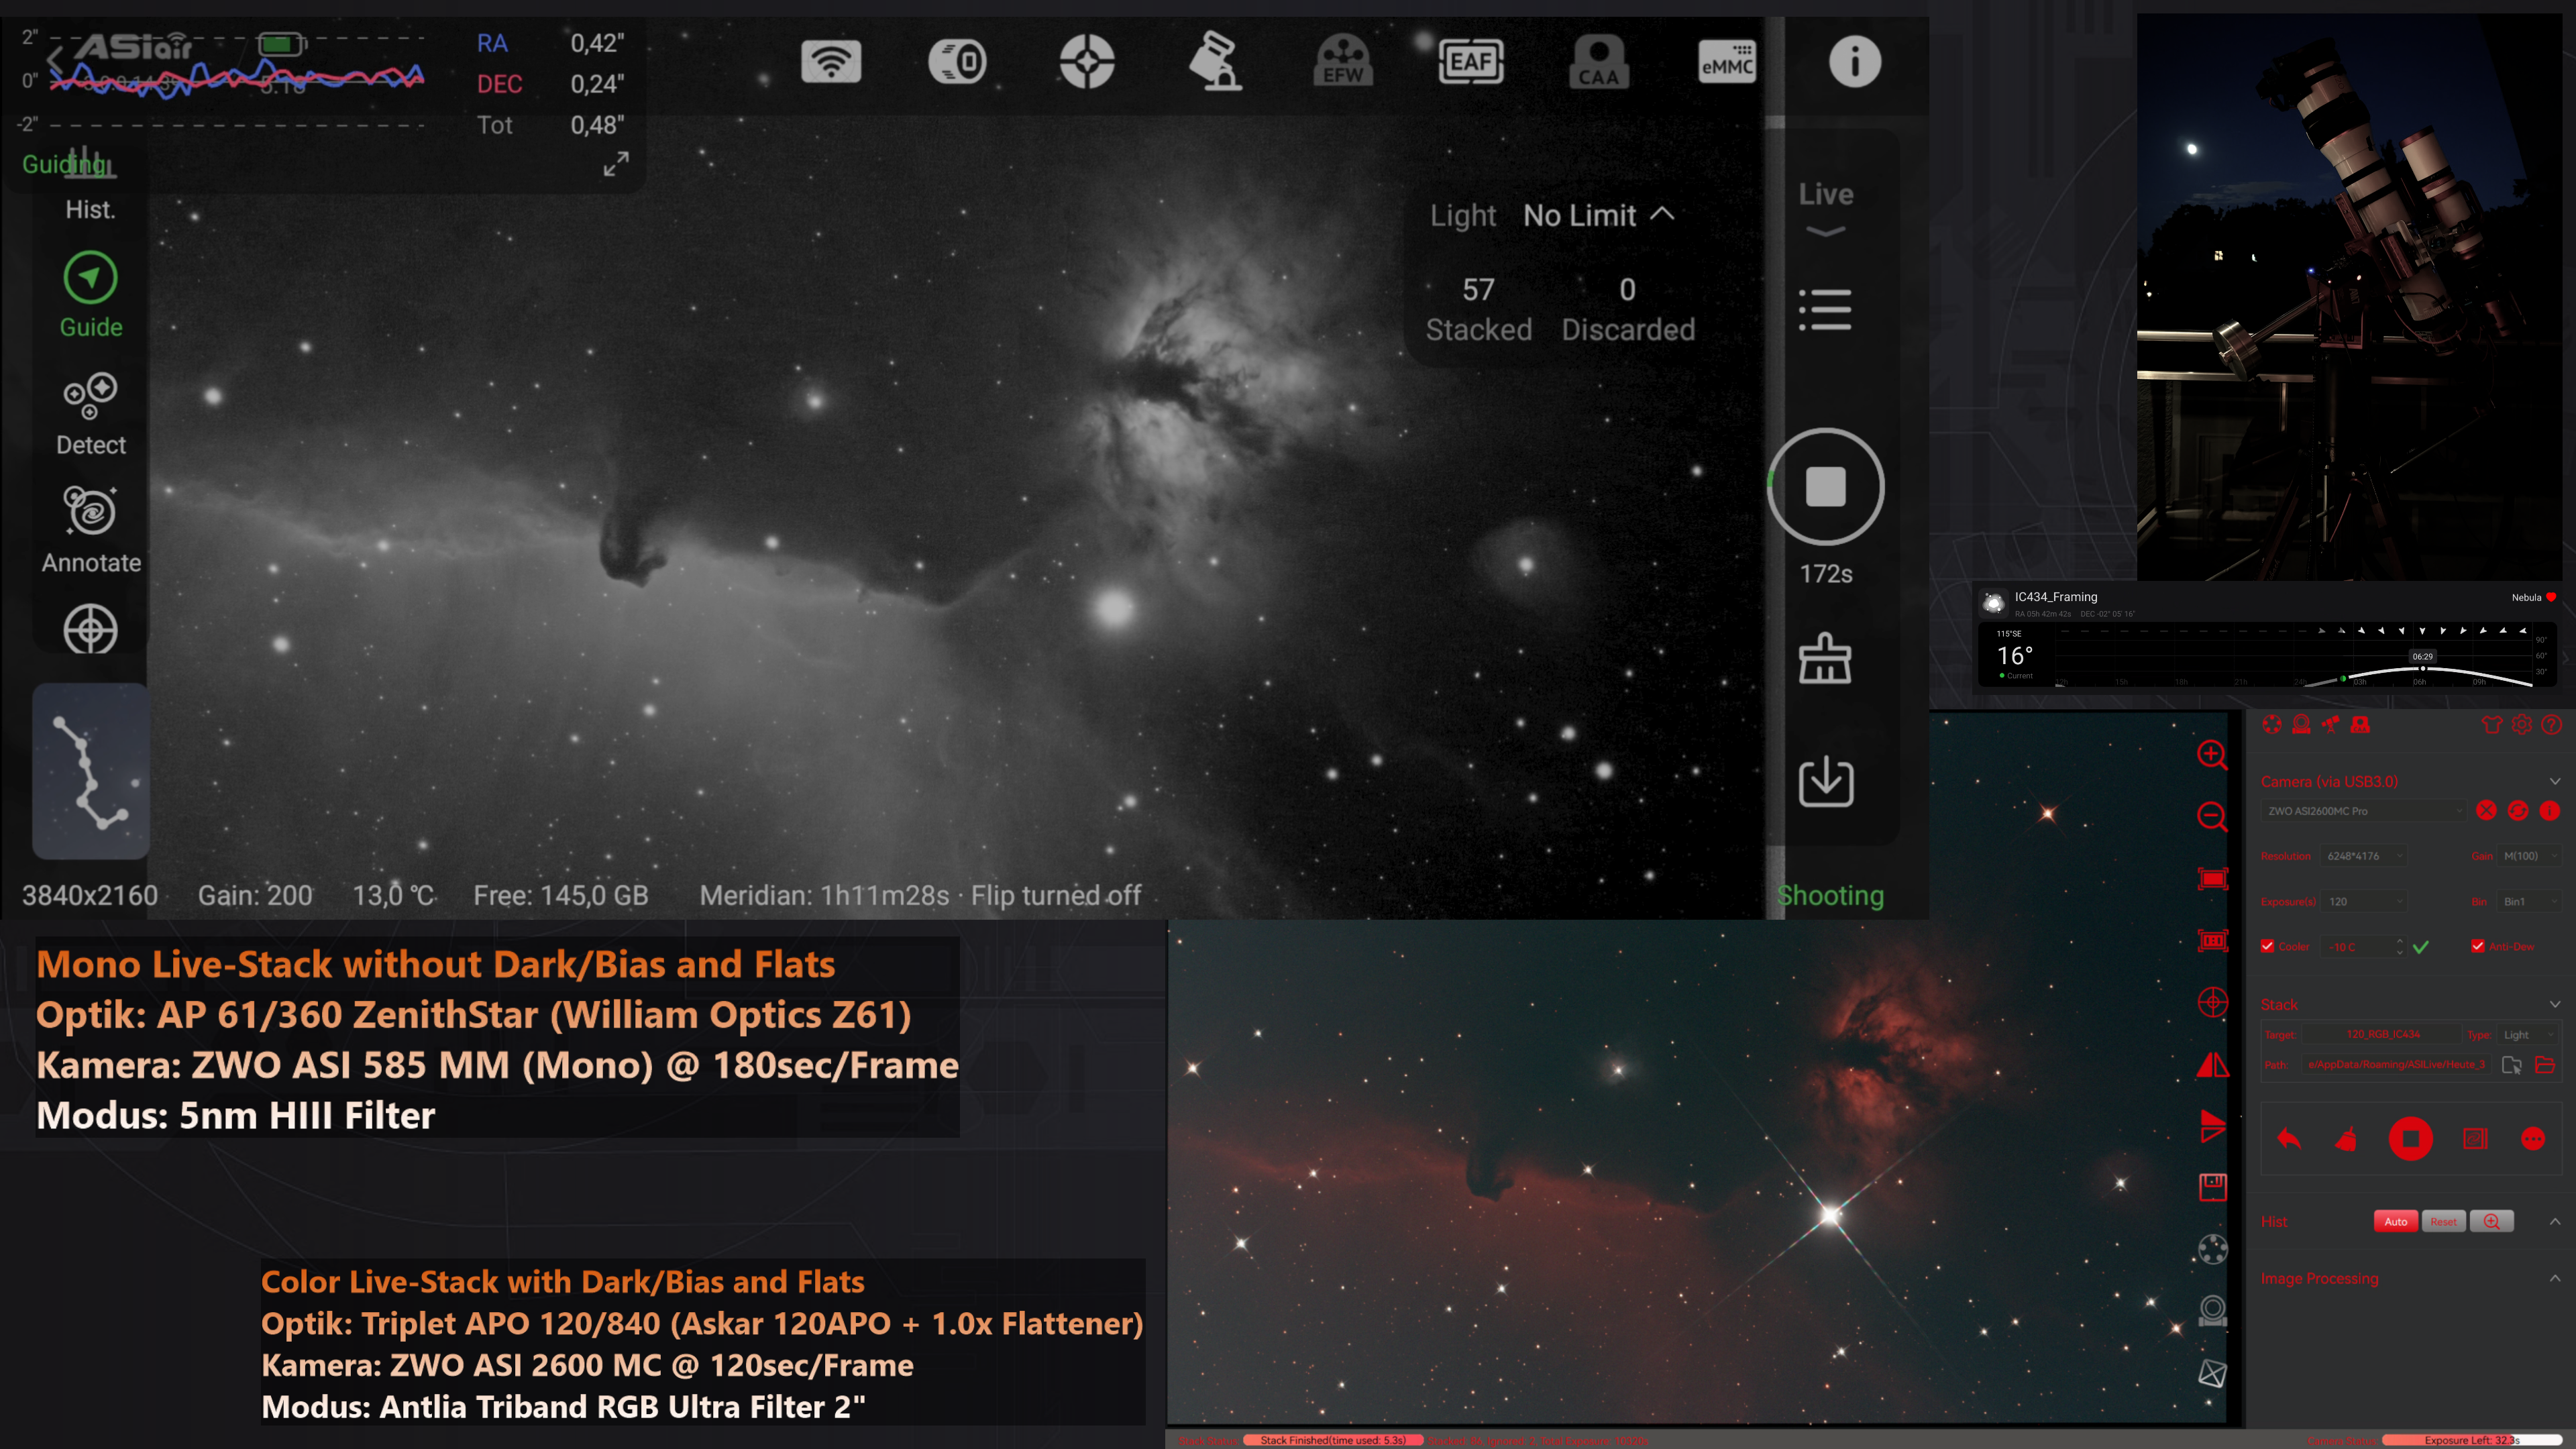Toggle the Anti-Dew checkbox
This screenshot has height=1449, width=2576.
point(2477,946)
